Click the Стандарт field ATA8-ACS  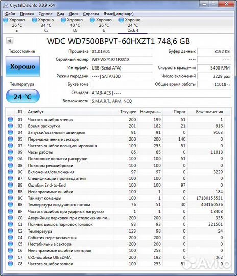coord(161,93)
